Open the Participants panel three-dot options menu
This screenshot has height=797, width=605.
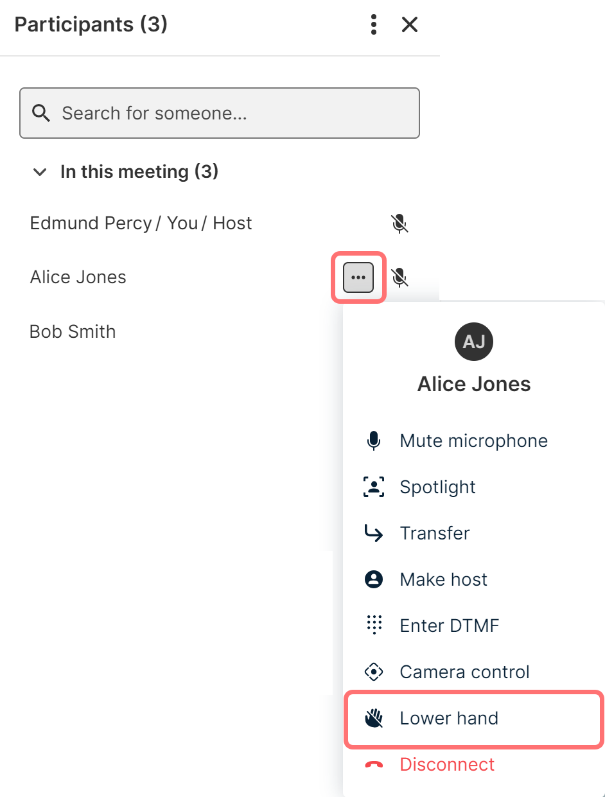click(x=374, y=25)
